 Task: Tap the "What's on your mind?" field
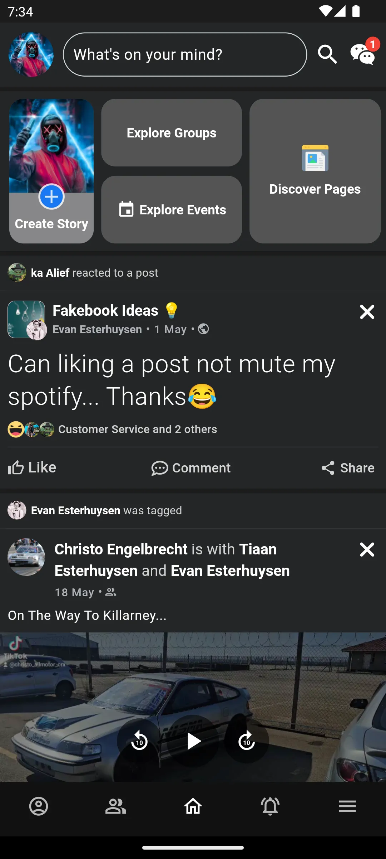click(185, 54)
